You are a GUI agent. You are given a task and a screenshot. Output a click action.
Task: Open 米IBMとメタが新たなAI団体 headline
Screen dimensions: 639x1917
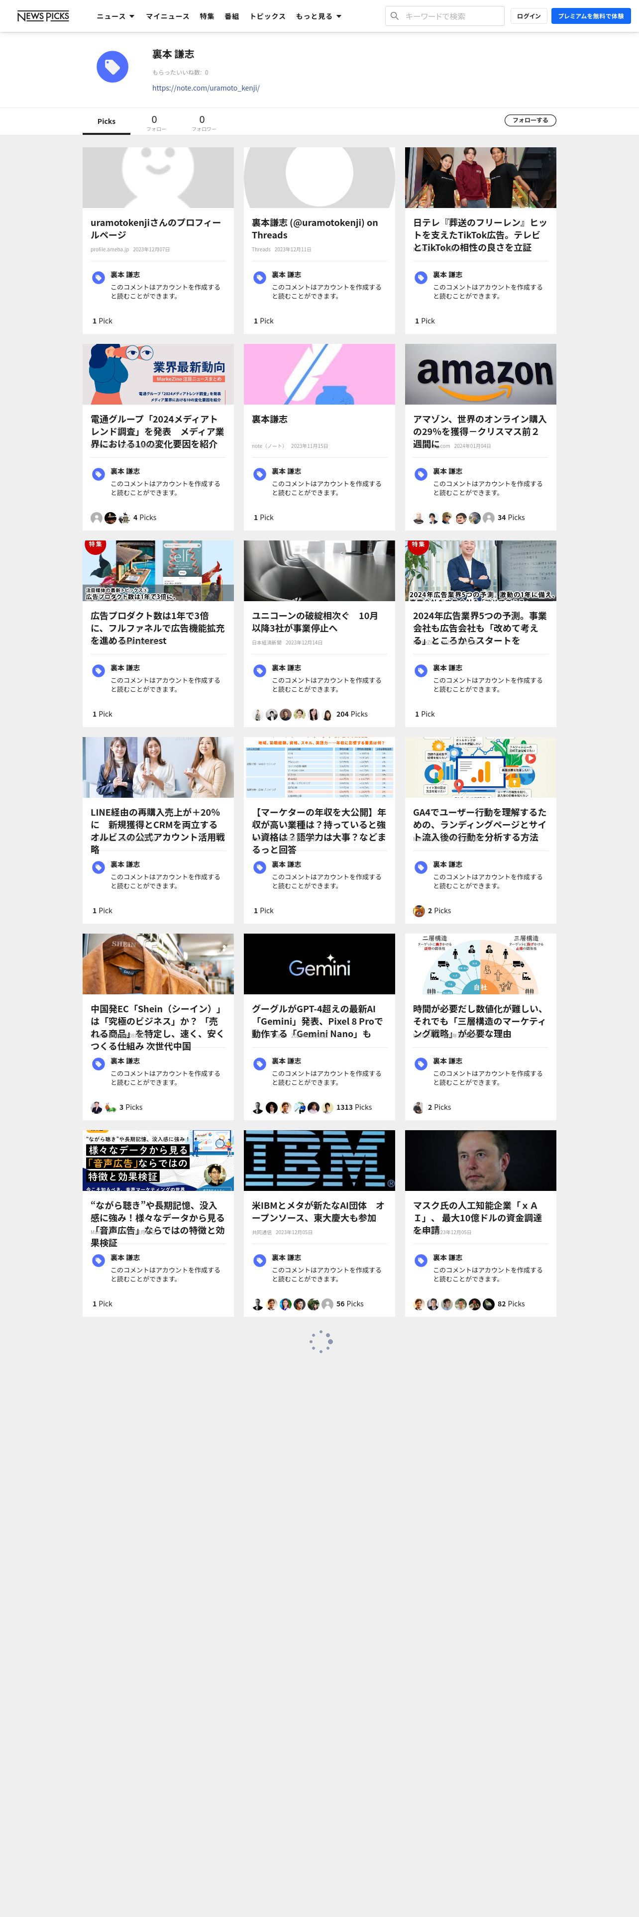tap(319, 1211)
